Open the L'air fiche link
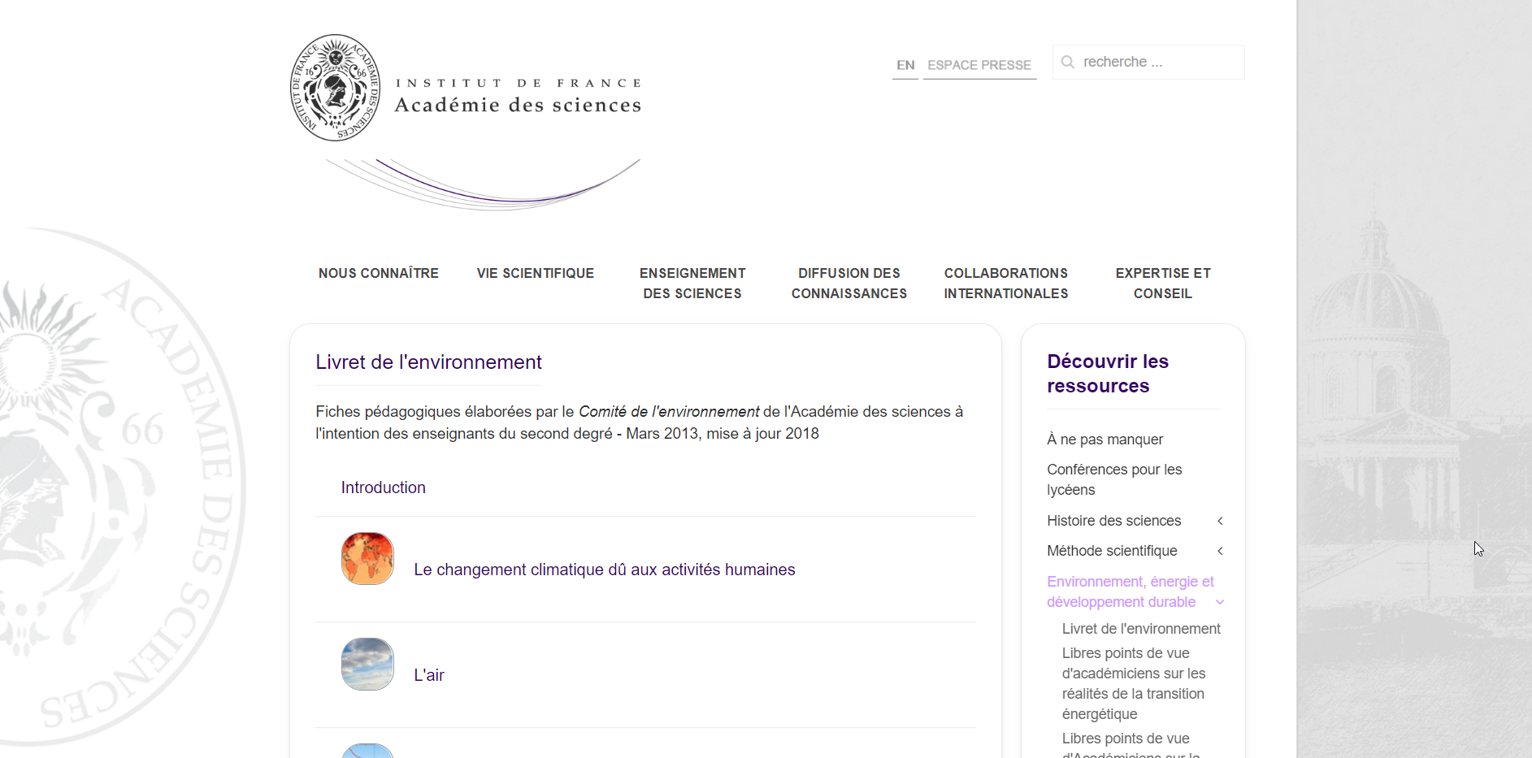The height and width of the screenshot is (758, 1532). click(429, 675)
